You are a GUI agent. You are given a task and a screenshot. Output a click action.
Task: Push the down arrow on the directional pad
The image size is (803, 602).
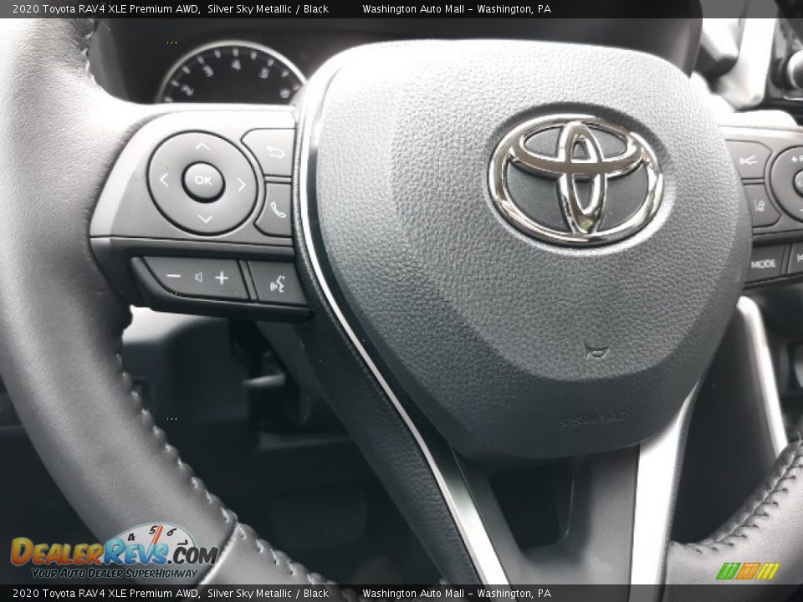pyautogui.click(x=205, y=219)
